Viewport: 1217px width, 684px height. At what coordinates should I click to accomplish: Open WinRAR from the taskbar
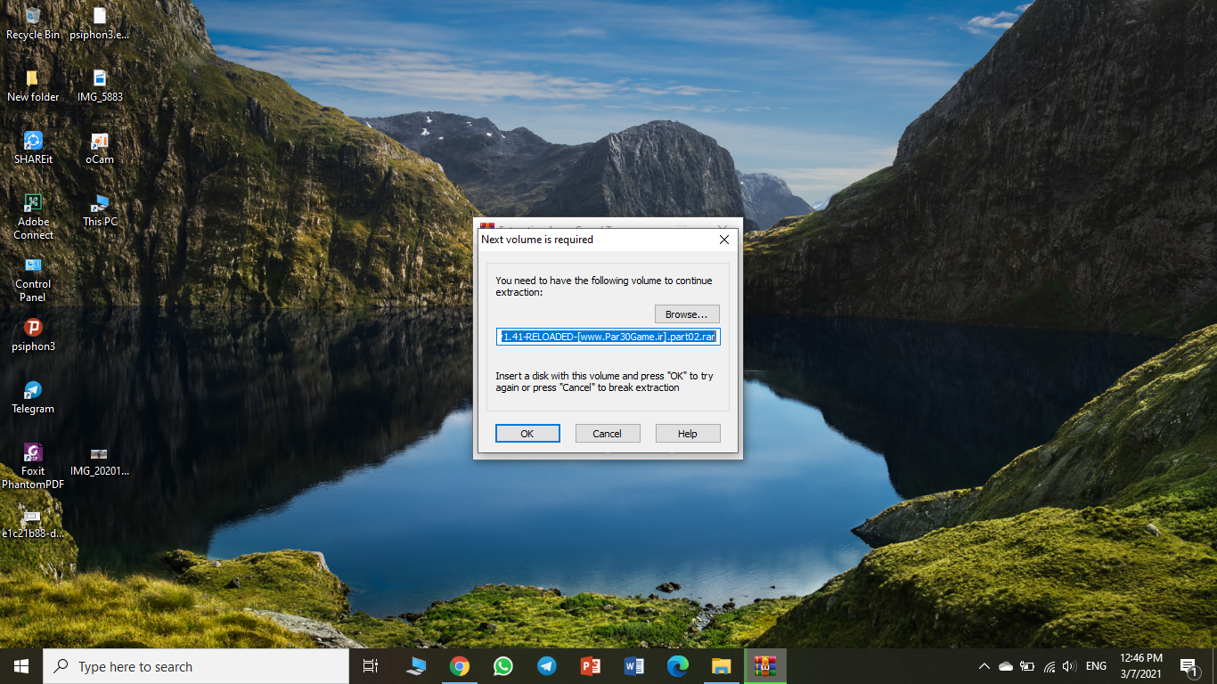764,666
